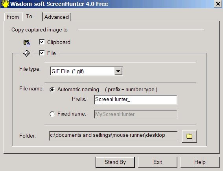Click the 'Copy captured image to' label
223x171 pixels.
click(39, 30)
